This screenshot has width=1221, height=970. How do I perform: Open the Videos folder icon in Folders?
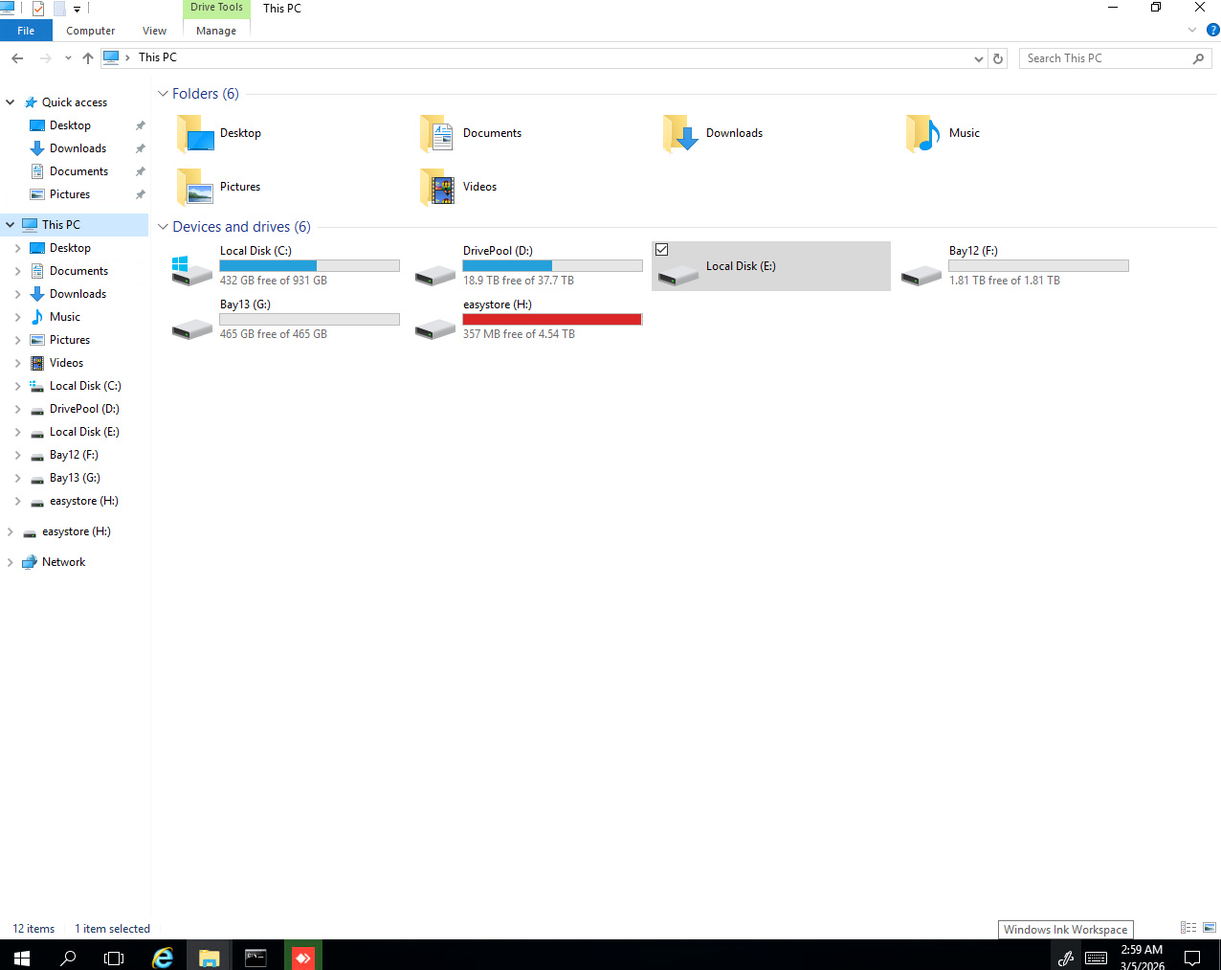tap(438, 188)
